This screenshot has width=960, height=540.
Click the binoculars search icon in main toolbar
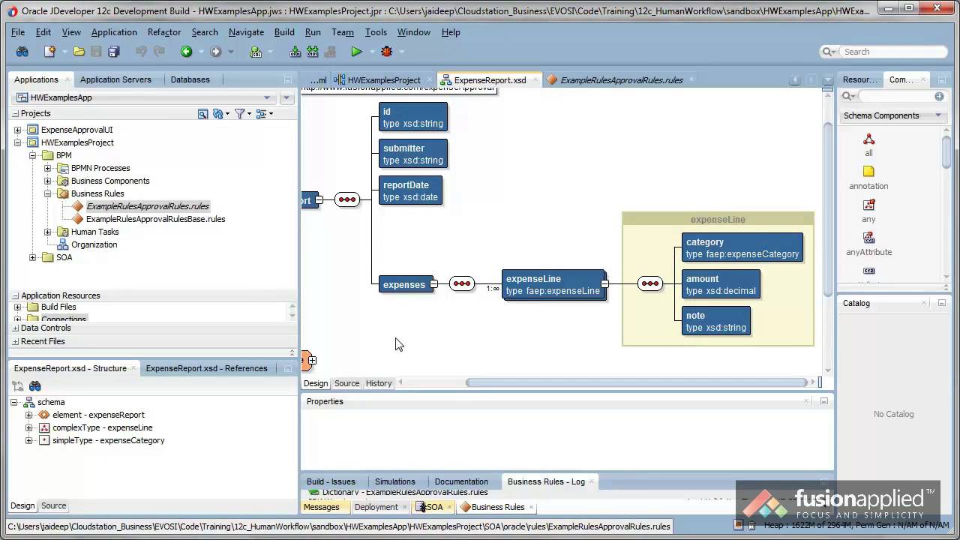[x=22, y=52]
